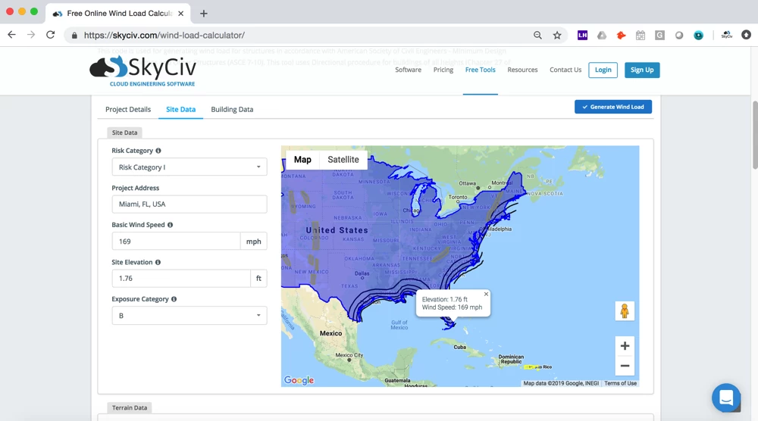
Task: Switch to Project Details tab
Action: pyautogui.click(x=128, y=110)
